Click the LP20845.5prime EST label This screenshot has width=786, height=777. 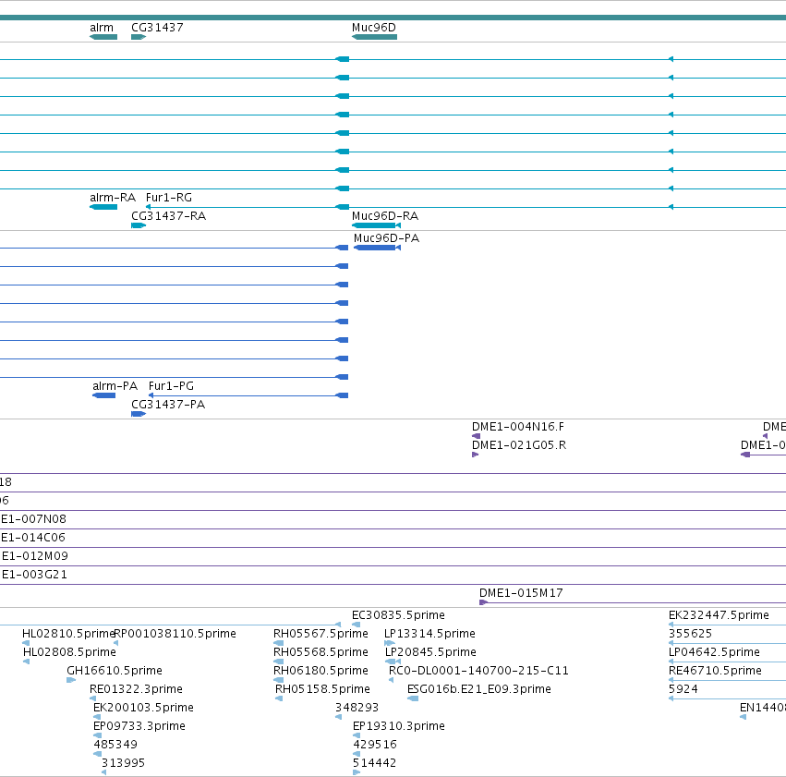[x=430, y=652]
